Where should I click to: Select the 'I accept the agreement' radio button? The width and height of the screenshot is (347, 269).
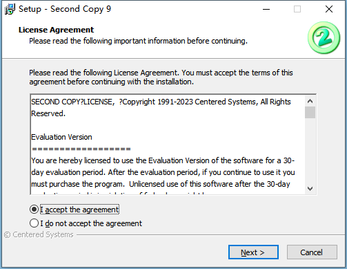pyautogui.click(x=34, y=210)
